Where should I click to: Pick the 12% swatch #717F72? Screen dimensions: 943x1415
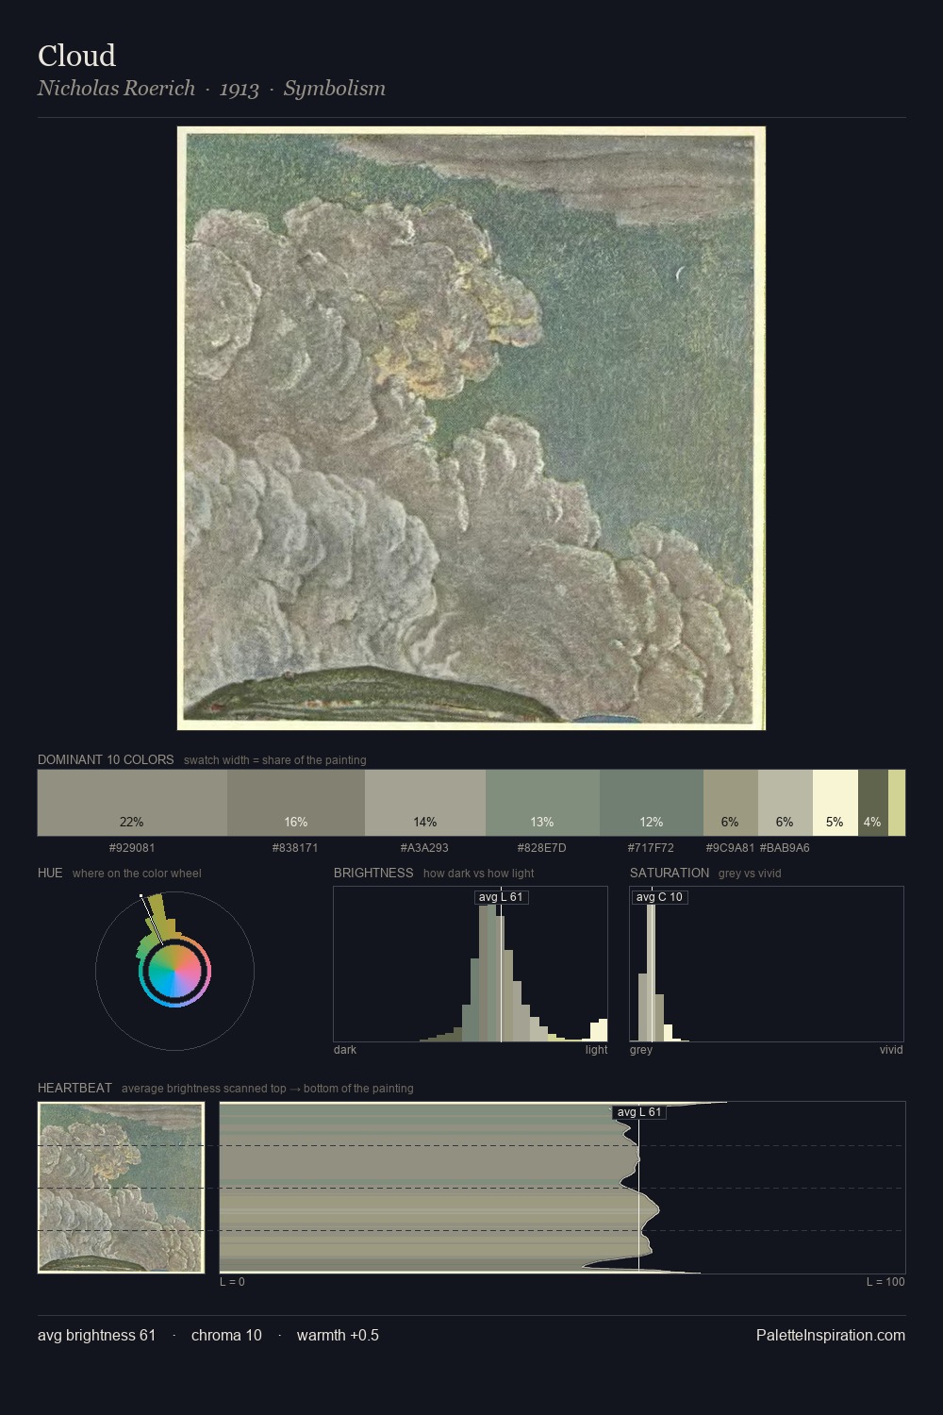click(x=652, y=803)
